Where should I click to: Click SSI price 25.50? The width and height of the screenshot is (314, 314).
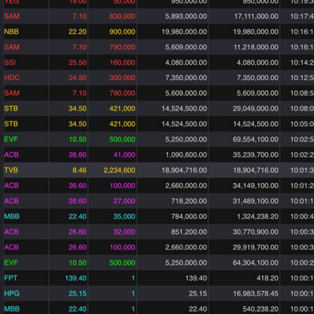coord(77,62)
